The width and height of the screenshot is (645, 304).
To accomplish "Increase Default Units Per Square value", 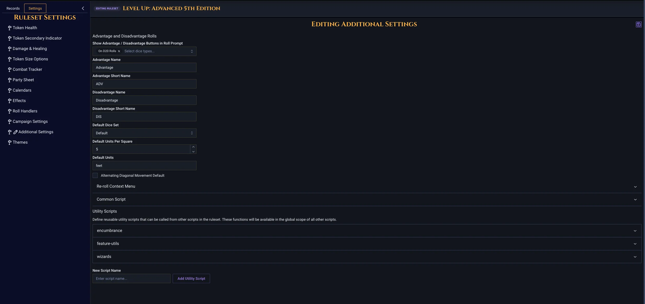I will (x=193, y=147).
